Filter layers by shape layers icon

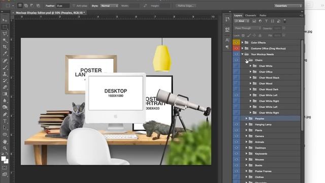tap(273, 21)
